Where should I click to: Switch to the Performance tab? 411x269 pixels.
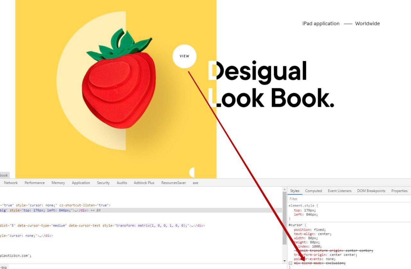coord(35,183)
